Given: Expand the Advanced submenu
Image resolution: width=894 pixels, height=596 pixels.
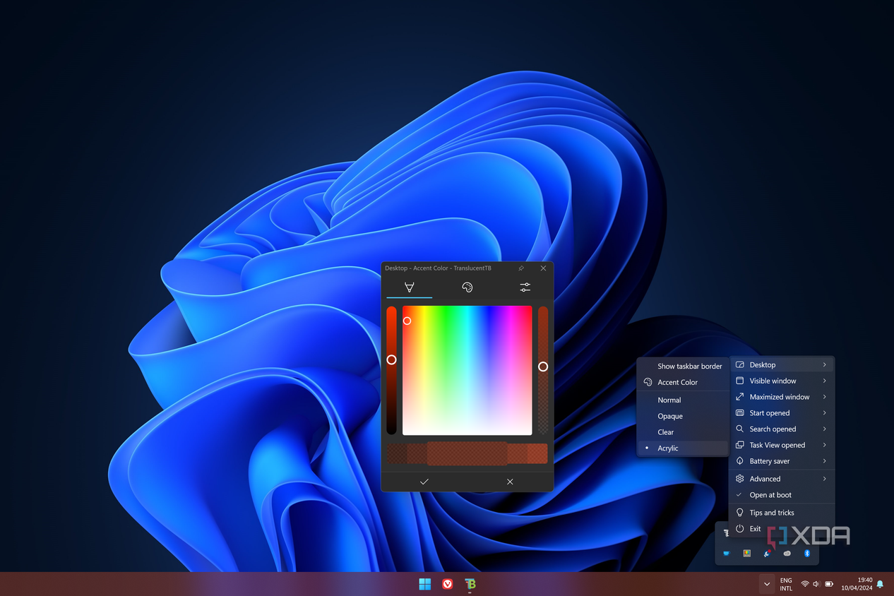Looking at the screenshot, I should pos(782,479).
